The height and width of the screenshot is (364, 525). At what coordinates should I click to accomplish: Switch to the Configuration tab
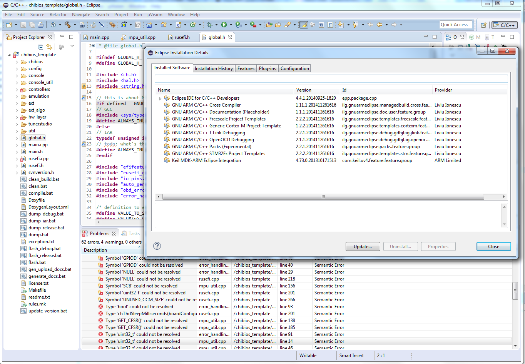[x=294, y=68]
